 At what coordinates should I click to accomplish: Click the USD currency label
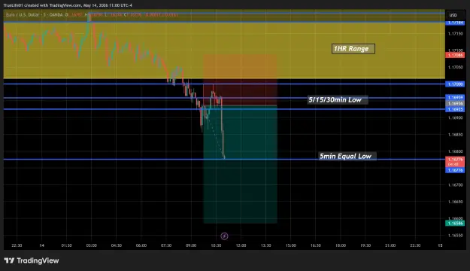(453, 15)
